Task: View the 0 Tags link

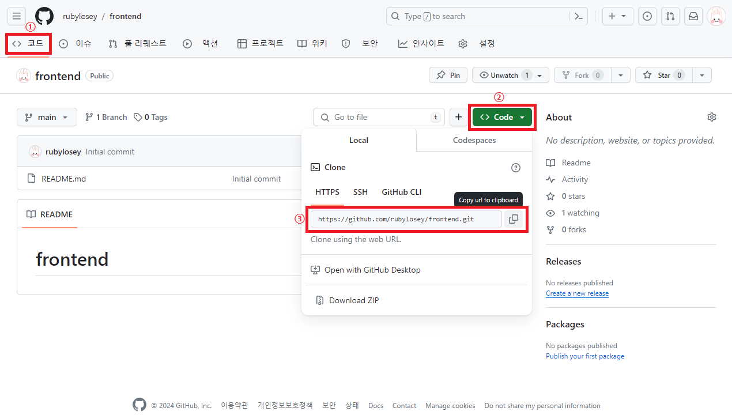Action: (x=150, y=117)
